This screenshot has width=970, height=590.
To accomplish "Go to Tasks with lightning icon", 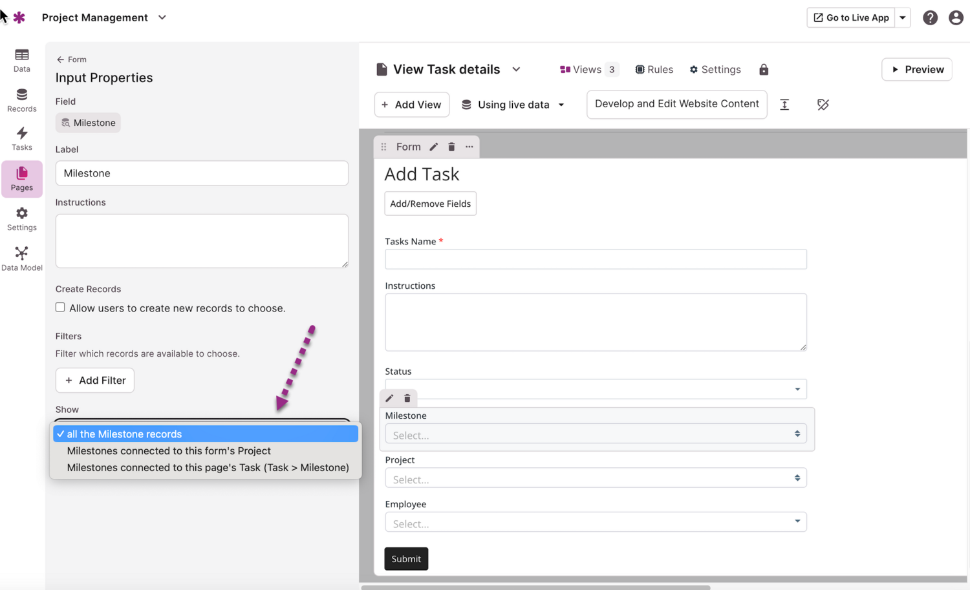I will click(21, 139).
